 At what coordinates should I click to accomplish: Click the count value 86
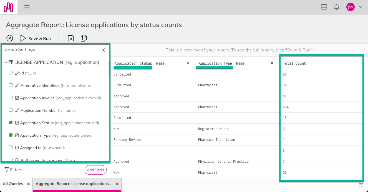[285, 74]
